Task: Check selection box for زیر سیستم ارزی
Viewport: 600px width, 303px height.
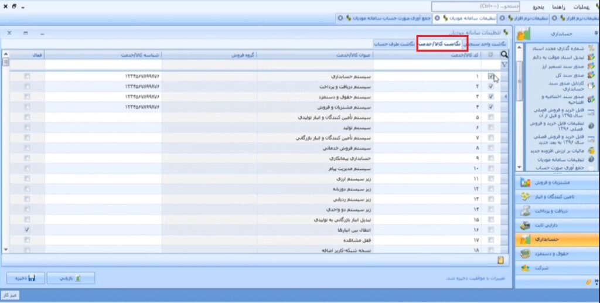Action: tap(491, 179)
